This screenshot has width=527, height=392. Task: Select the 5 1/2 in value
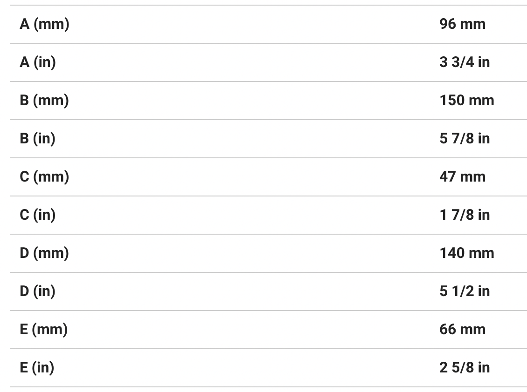point(465,291)
